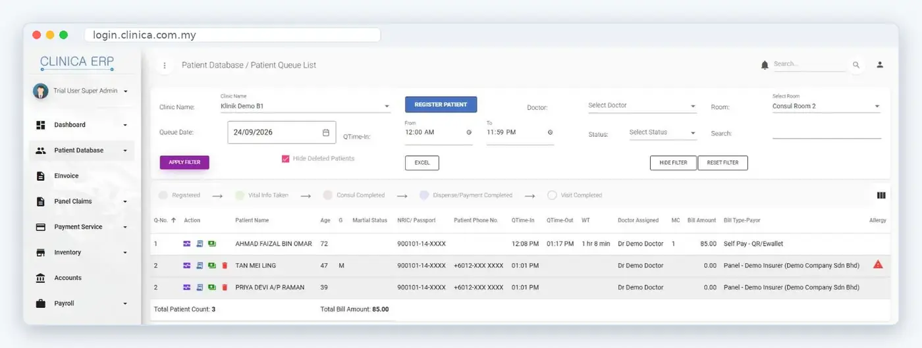Image resolution: width=922 pixels, height=348 pixels.
Task: Open the user account profile icon
Action: point(880,64)
